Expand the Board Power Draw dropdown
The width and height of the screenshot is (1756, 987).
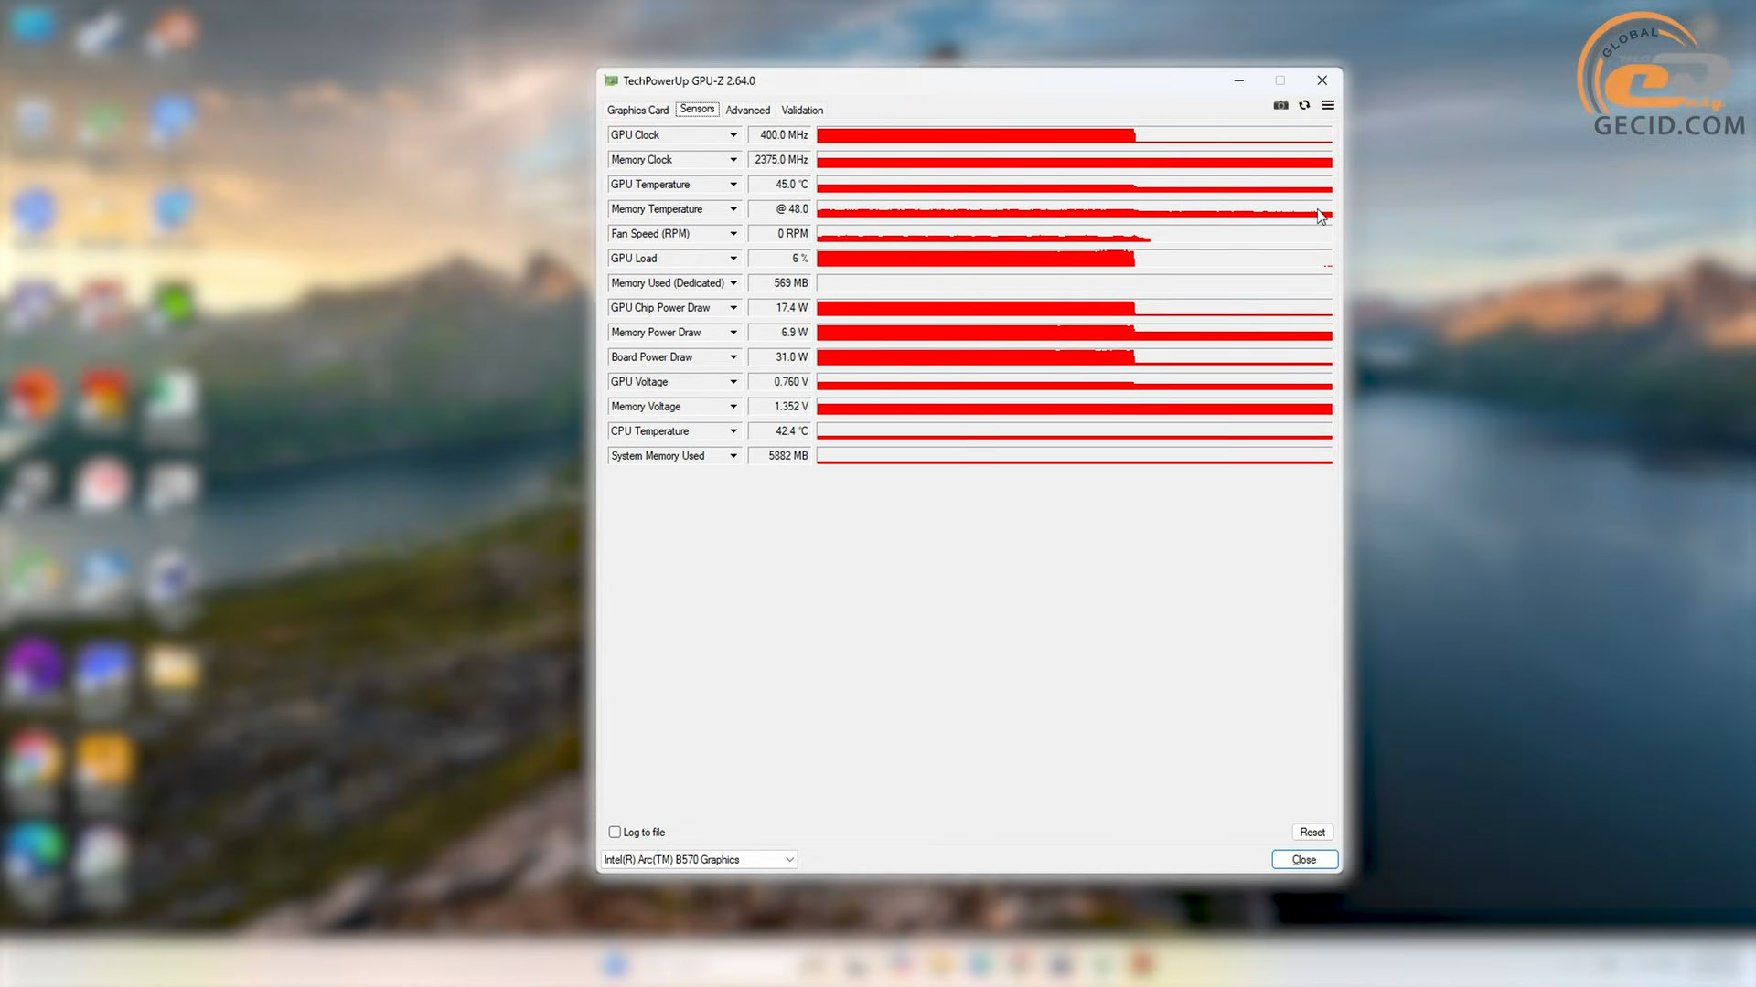point(733,357)
